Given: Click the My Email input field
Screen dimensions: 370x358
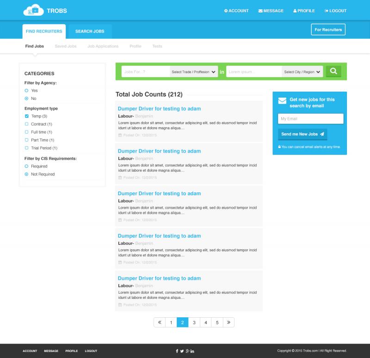Looking at the screenshot, I should pos(310,119).
